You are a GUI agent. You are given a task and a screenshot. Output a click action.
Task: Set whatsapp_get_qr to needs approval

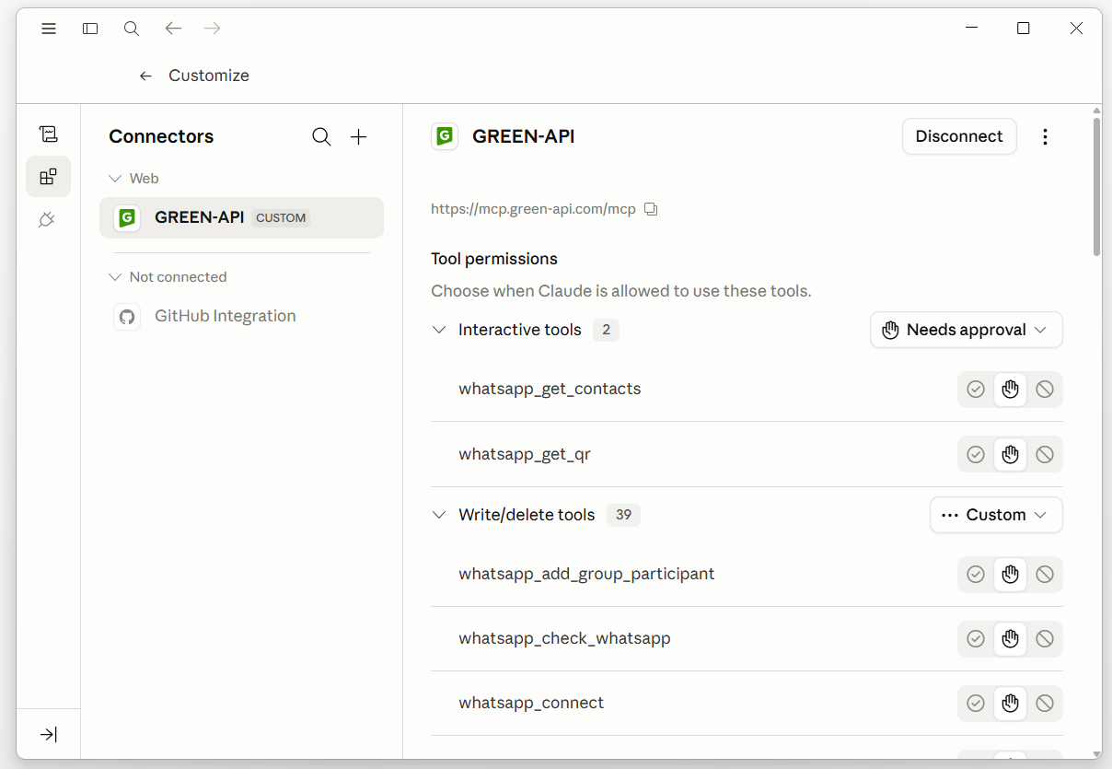(x=1010, y=454)
